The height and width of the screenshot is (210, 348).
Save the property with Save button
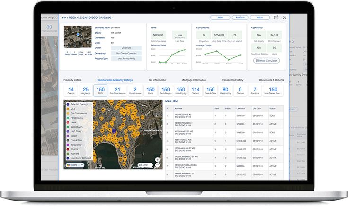point(259,18)
